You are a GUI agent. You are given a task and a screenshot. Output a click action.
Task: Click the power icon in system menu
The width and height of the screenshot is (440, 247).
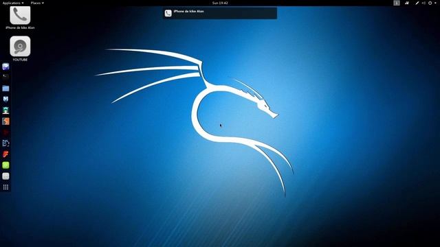click(430, 3)
